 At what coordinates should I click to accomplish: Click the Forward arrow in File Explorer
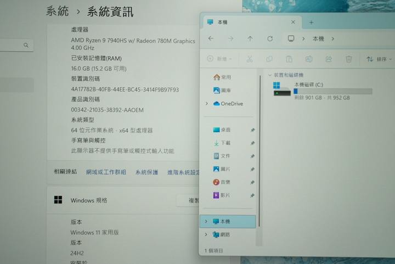[230, 38]
